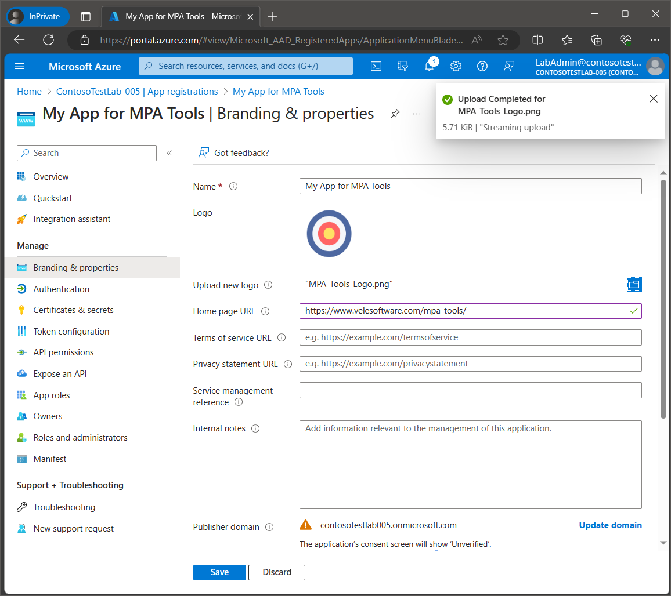Dismiss the Upload Completed notification

point(653,99)
